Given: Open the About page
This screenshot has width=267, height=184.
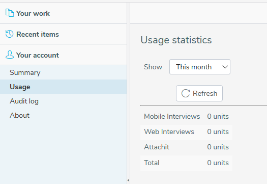Looking at the screenshot, I should pyautogui.click(x=64, y=115).
